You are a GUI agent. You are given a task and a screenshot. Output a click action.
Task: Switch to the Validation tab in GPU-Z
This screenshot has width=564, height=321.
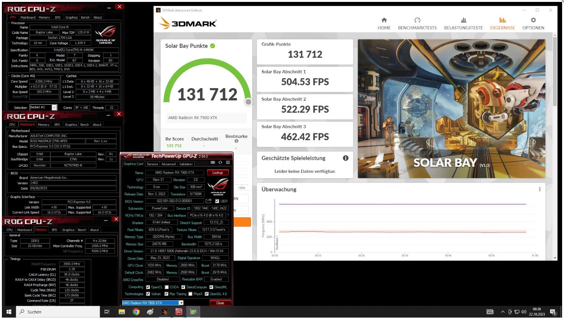pos(186,164)
